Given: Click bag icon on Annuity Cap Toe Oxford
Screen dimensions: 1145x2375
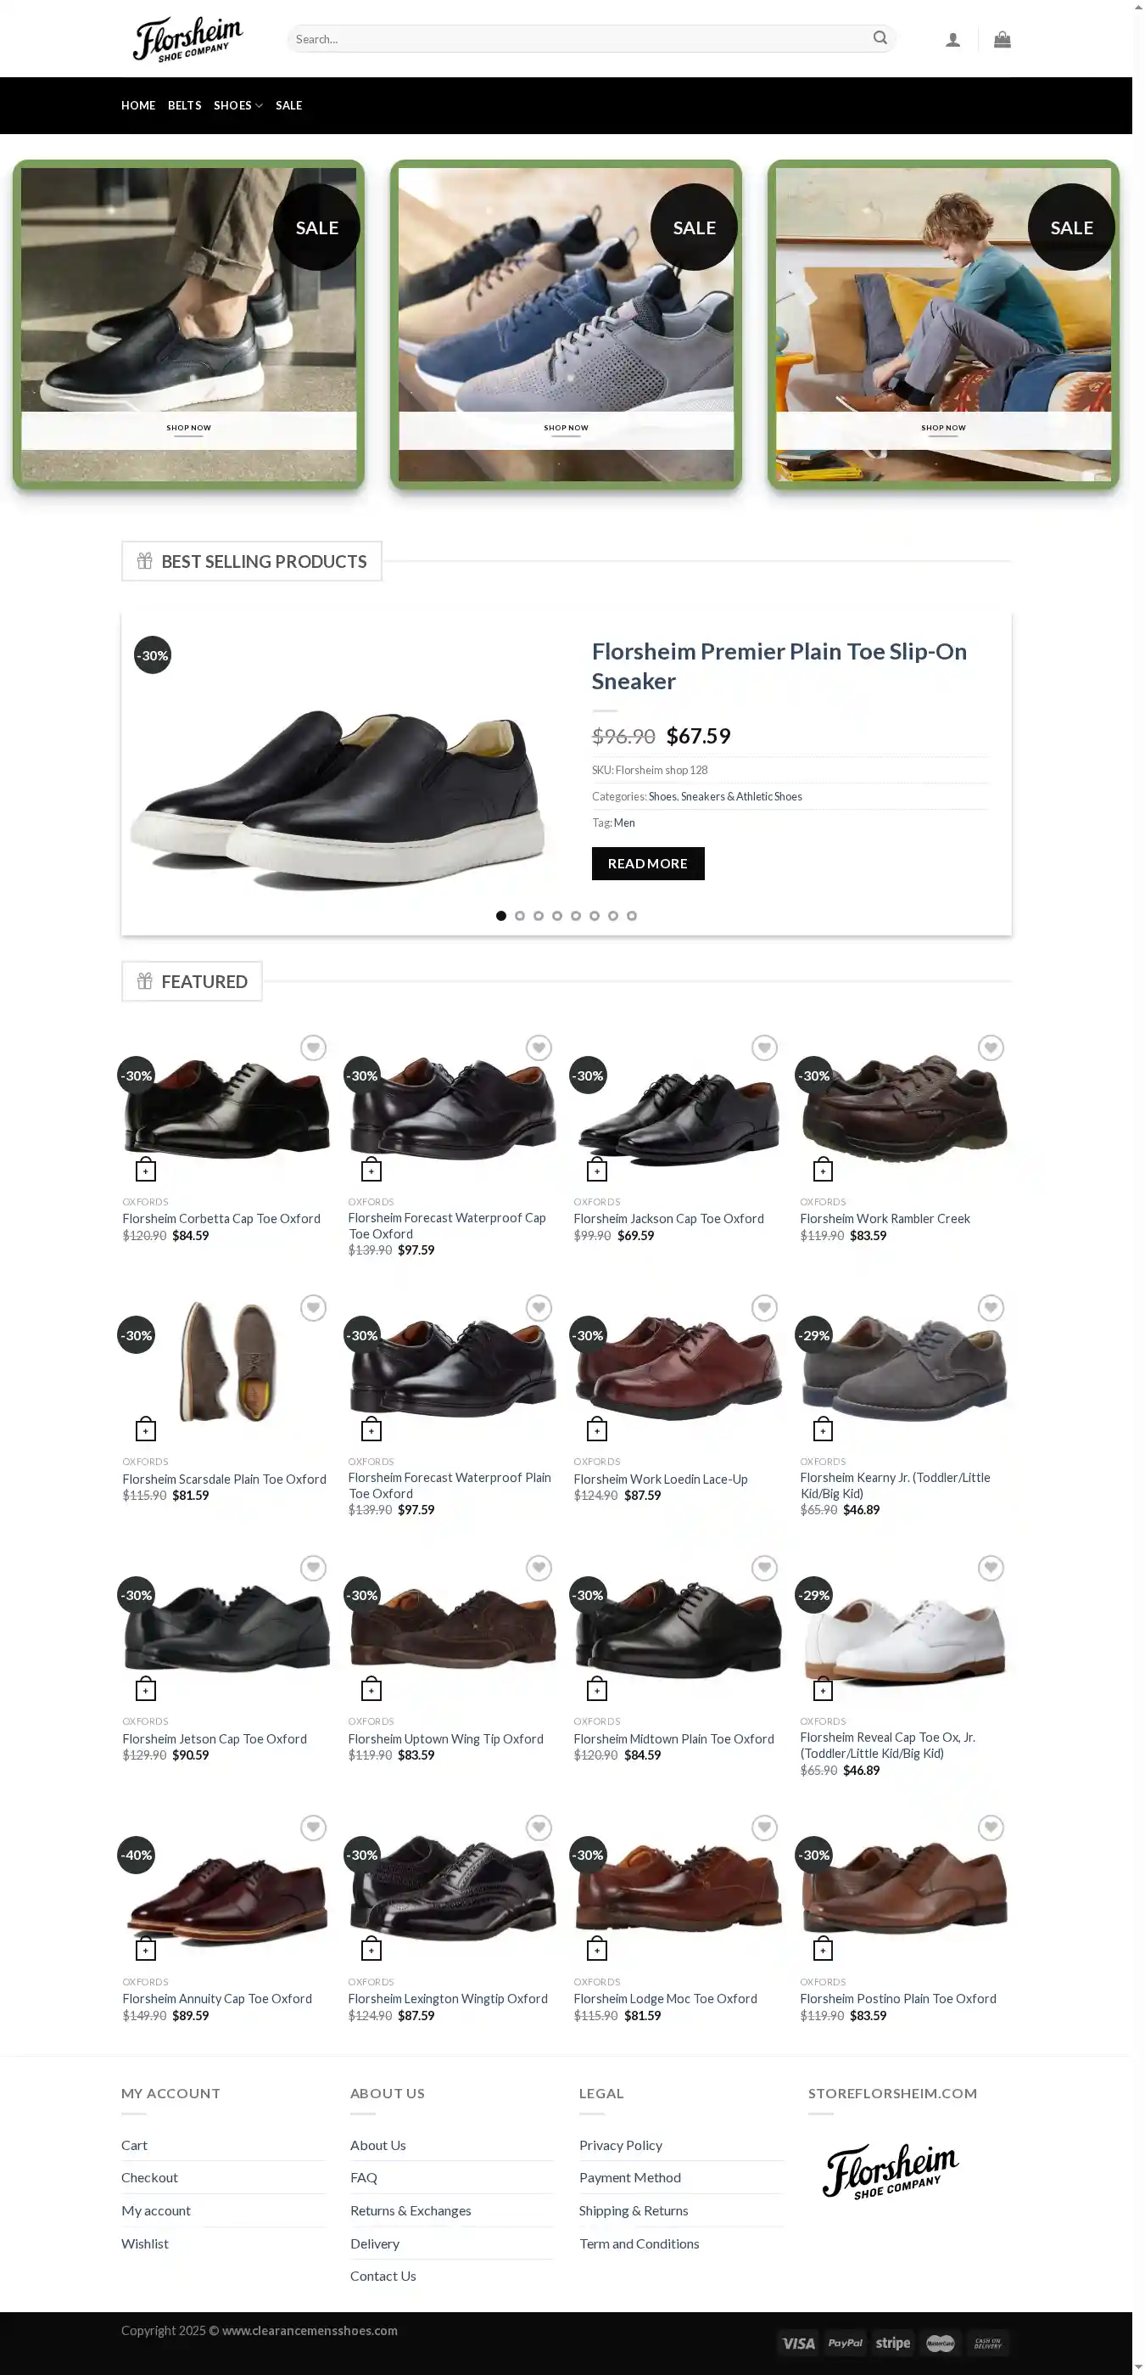Looking at the screenshot, I should click(146, 1949).
